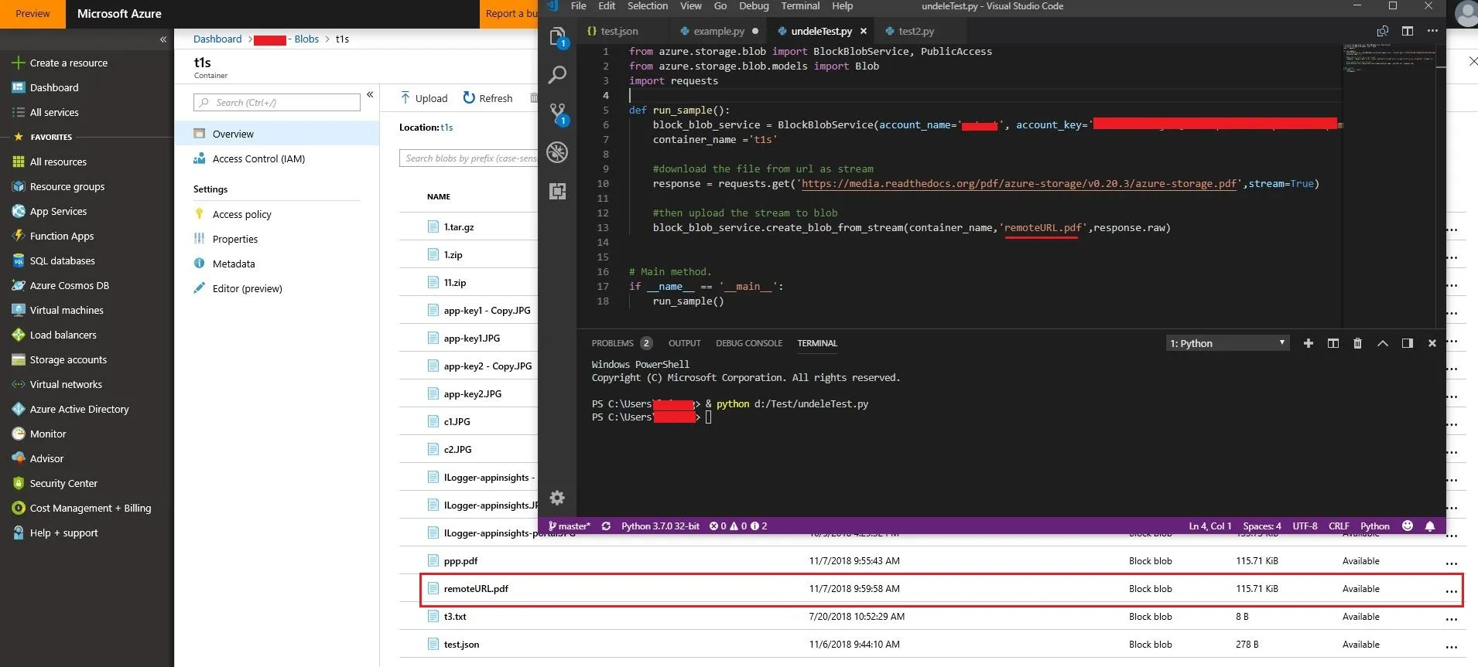Open Access Control (IAM) for container
The width and height of the screenshot is (1478, 667).
point(258,158)
